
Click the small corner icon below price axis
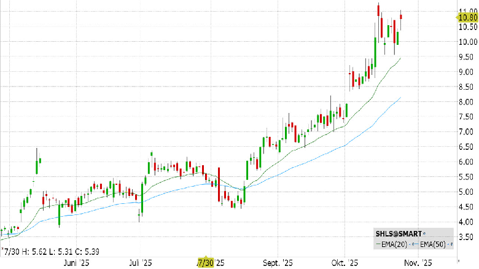tap(459, 261)
